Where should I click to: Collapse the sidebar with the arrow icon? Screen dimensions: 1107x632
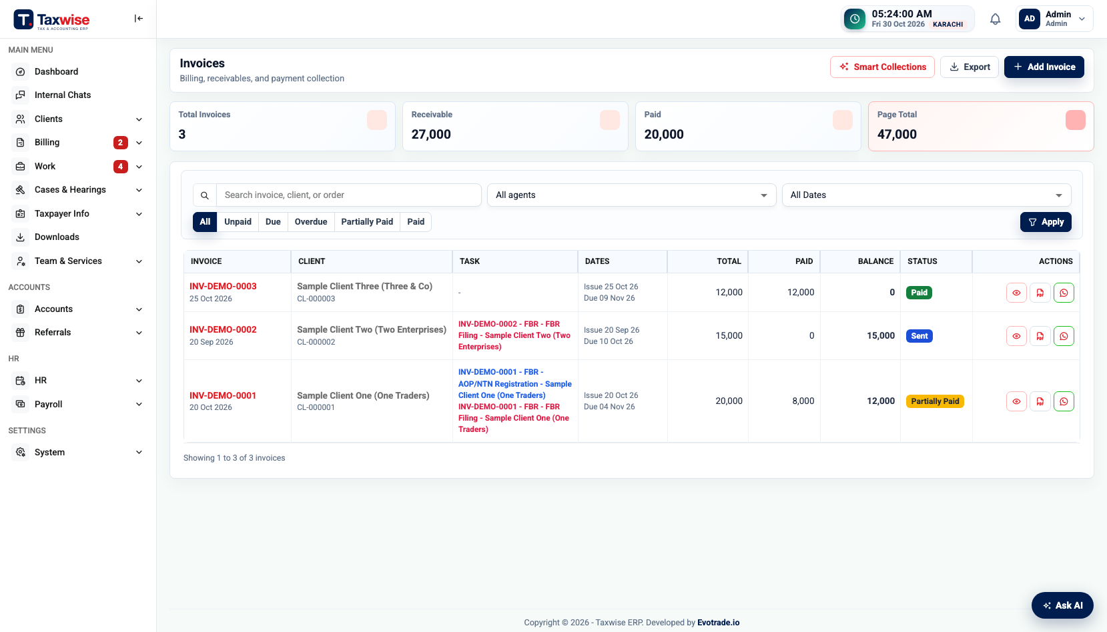click(138, 19)
